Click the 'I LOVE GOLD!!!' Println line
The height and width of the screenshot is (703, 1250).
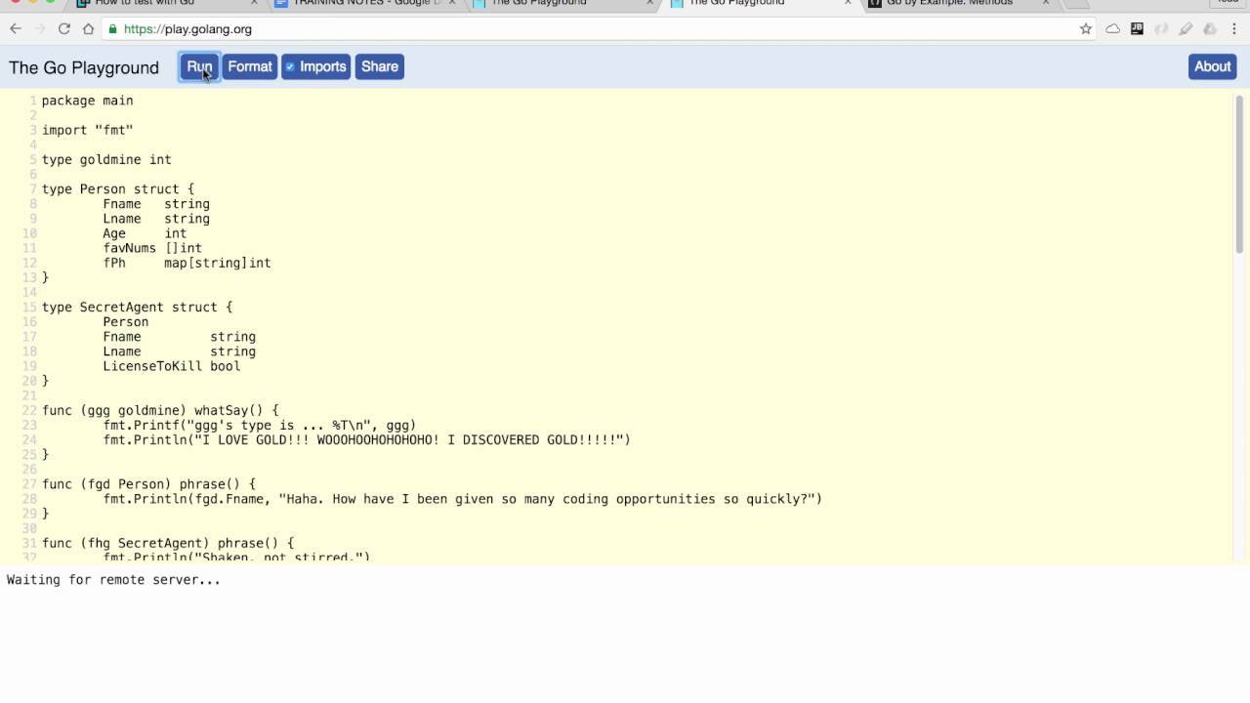click(x=367, y=439)
